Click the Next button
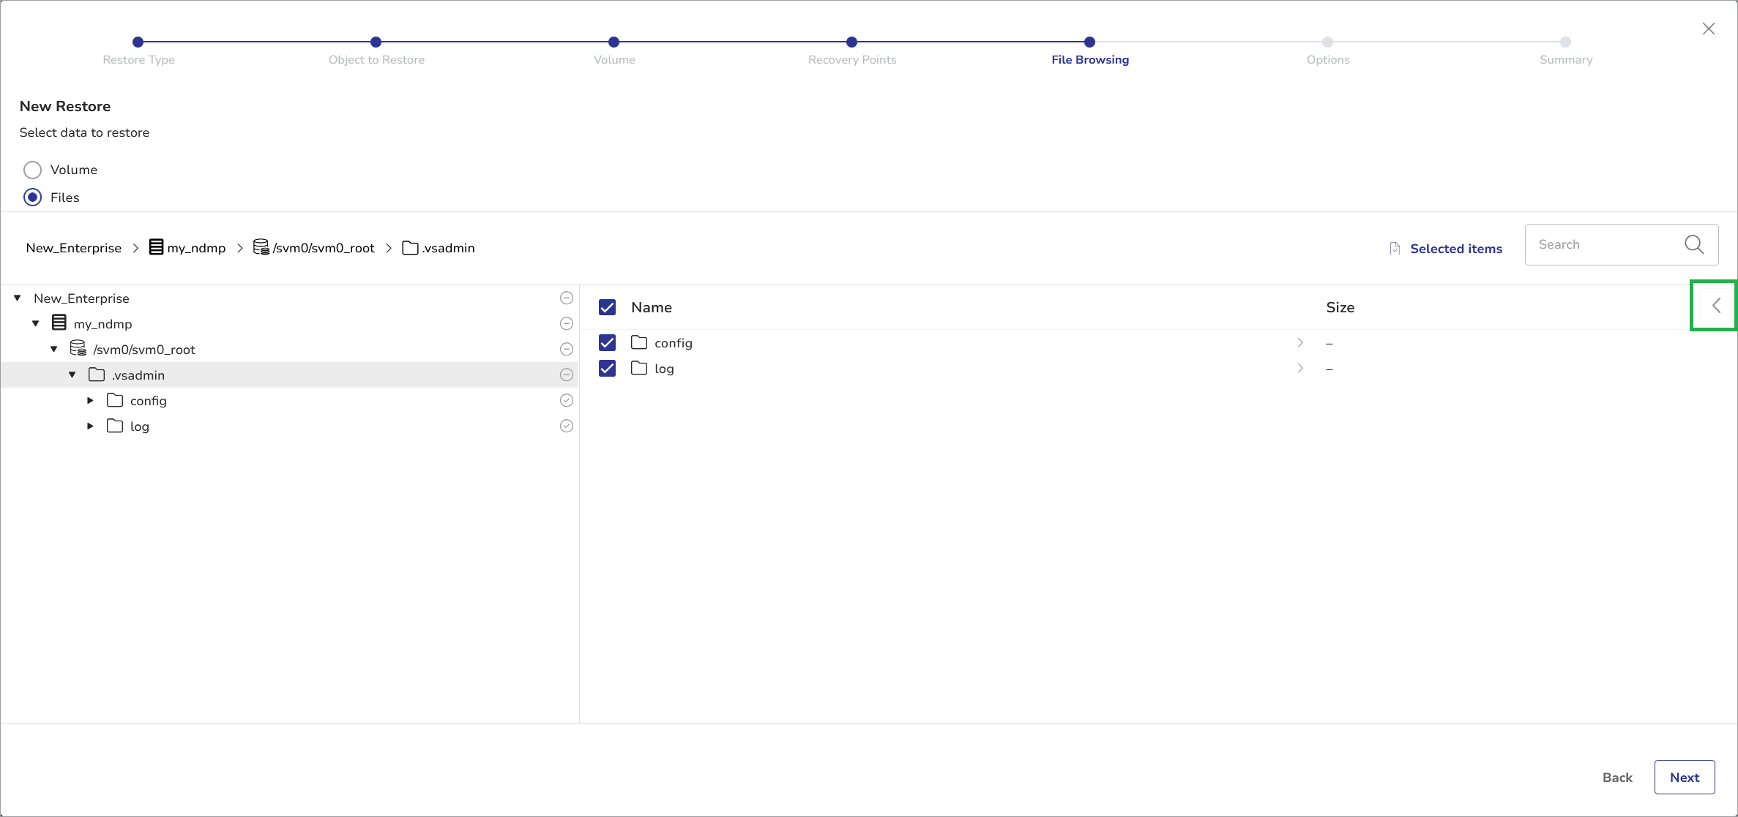This screenshot has width=1738, height=817. (1684, 777)
